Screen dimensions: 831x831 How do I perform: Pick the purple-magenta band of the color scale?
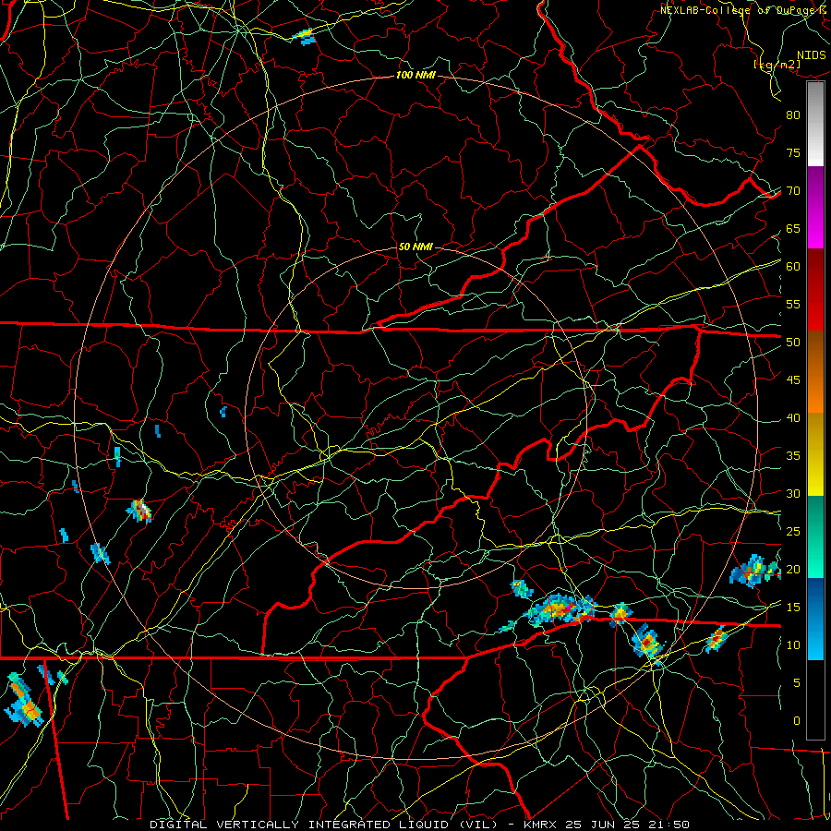pos(815,208)
